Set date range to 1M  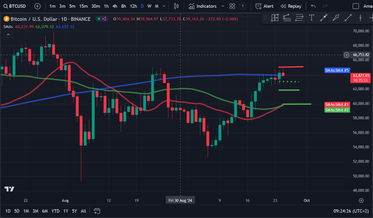[x=26, y=211]
